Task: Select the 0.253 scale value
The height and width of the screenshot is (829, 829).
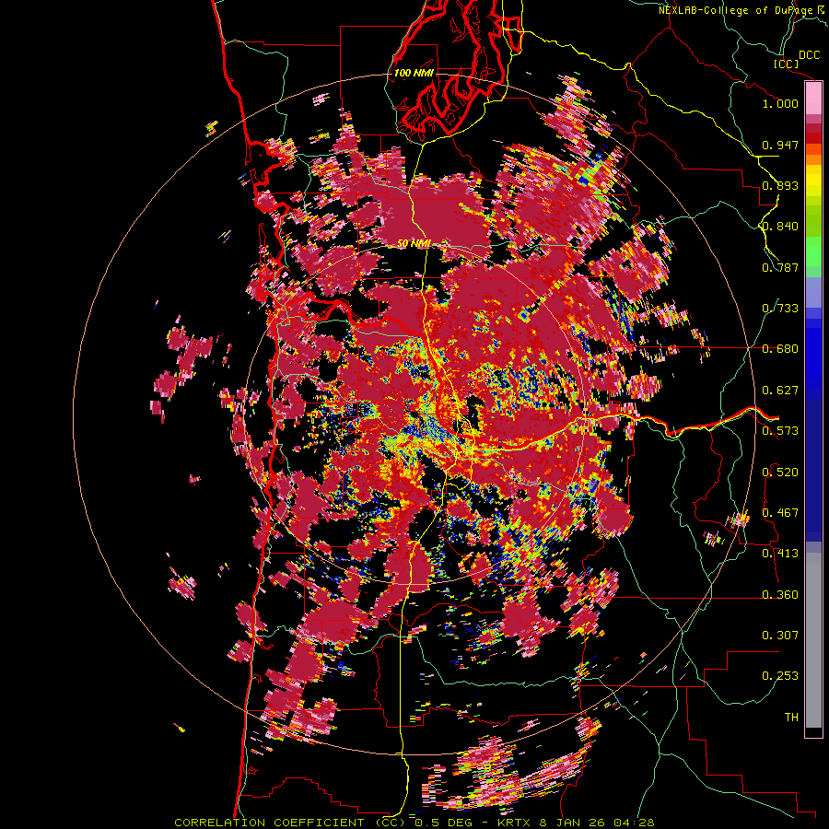Action: 780,676
